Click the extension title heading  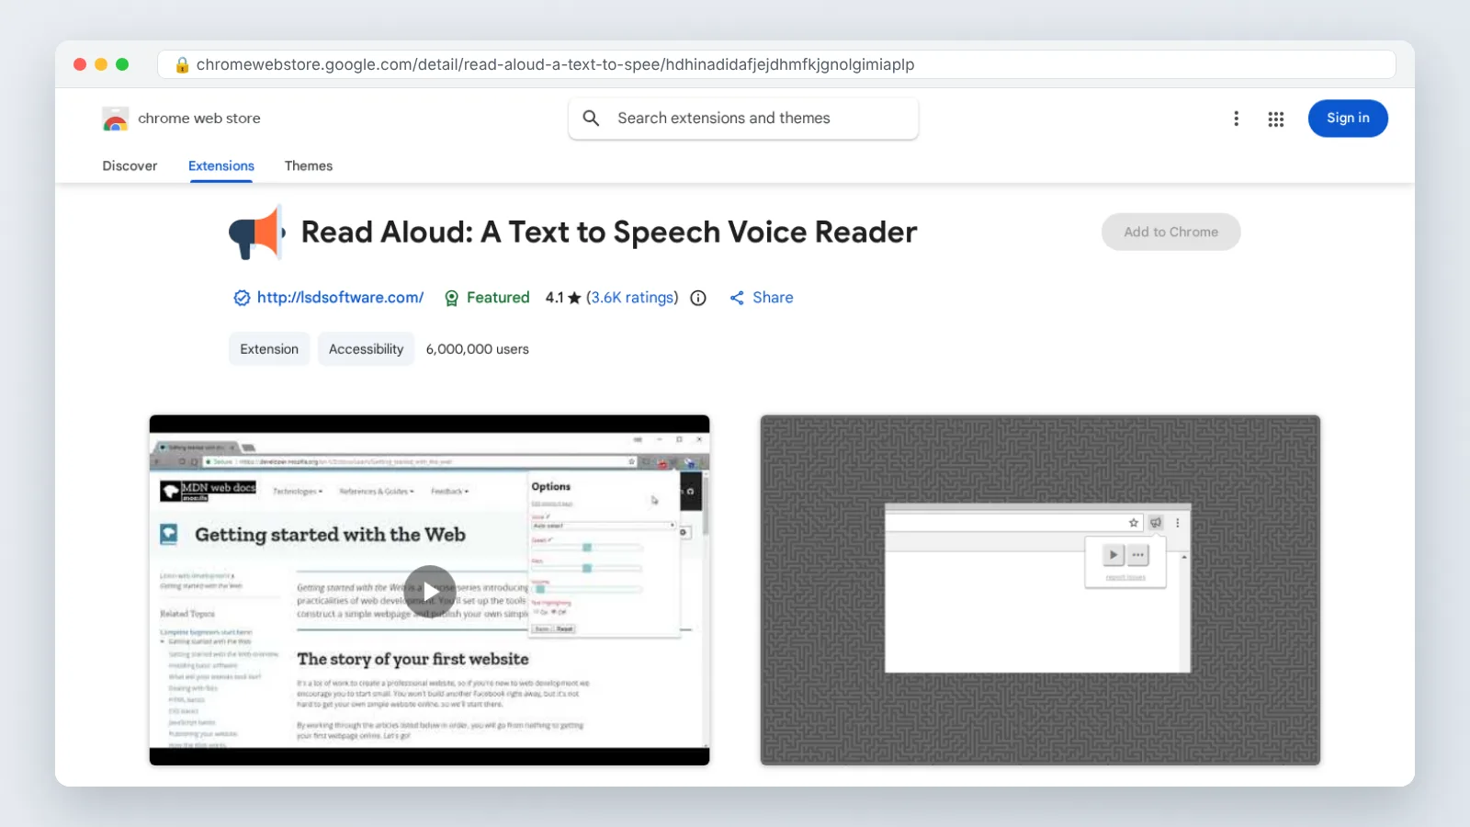pyautogui.click(x=609, y=232)
